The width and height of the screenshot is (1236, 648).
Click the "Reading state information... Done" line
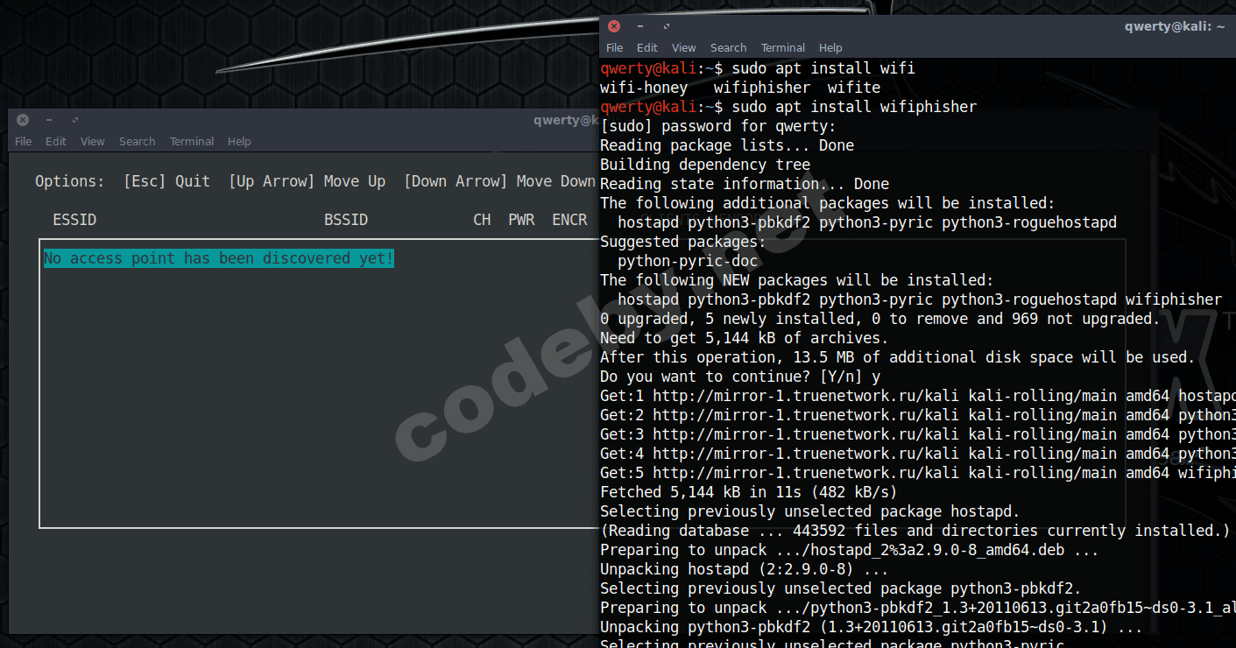point(745,184)
